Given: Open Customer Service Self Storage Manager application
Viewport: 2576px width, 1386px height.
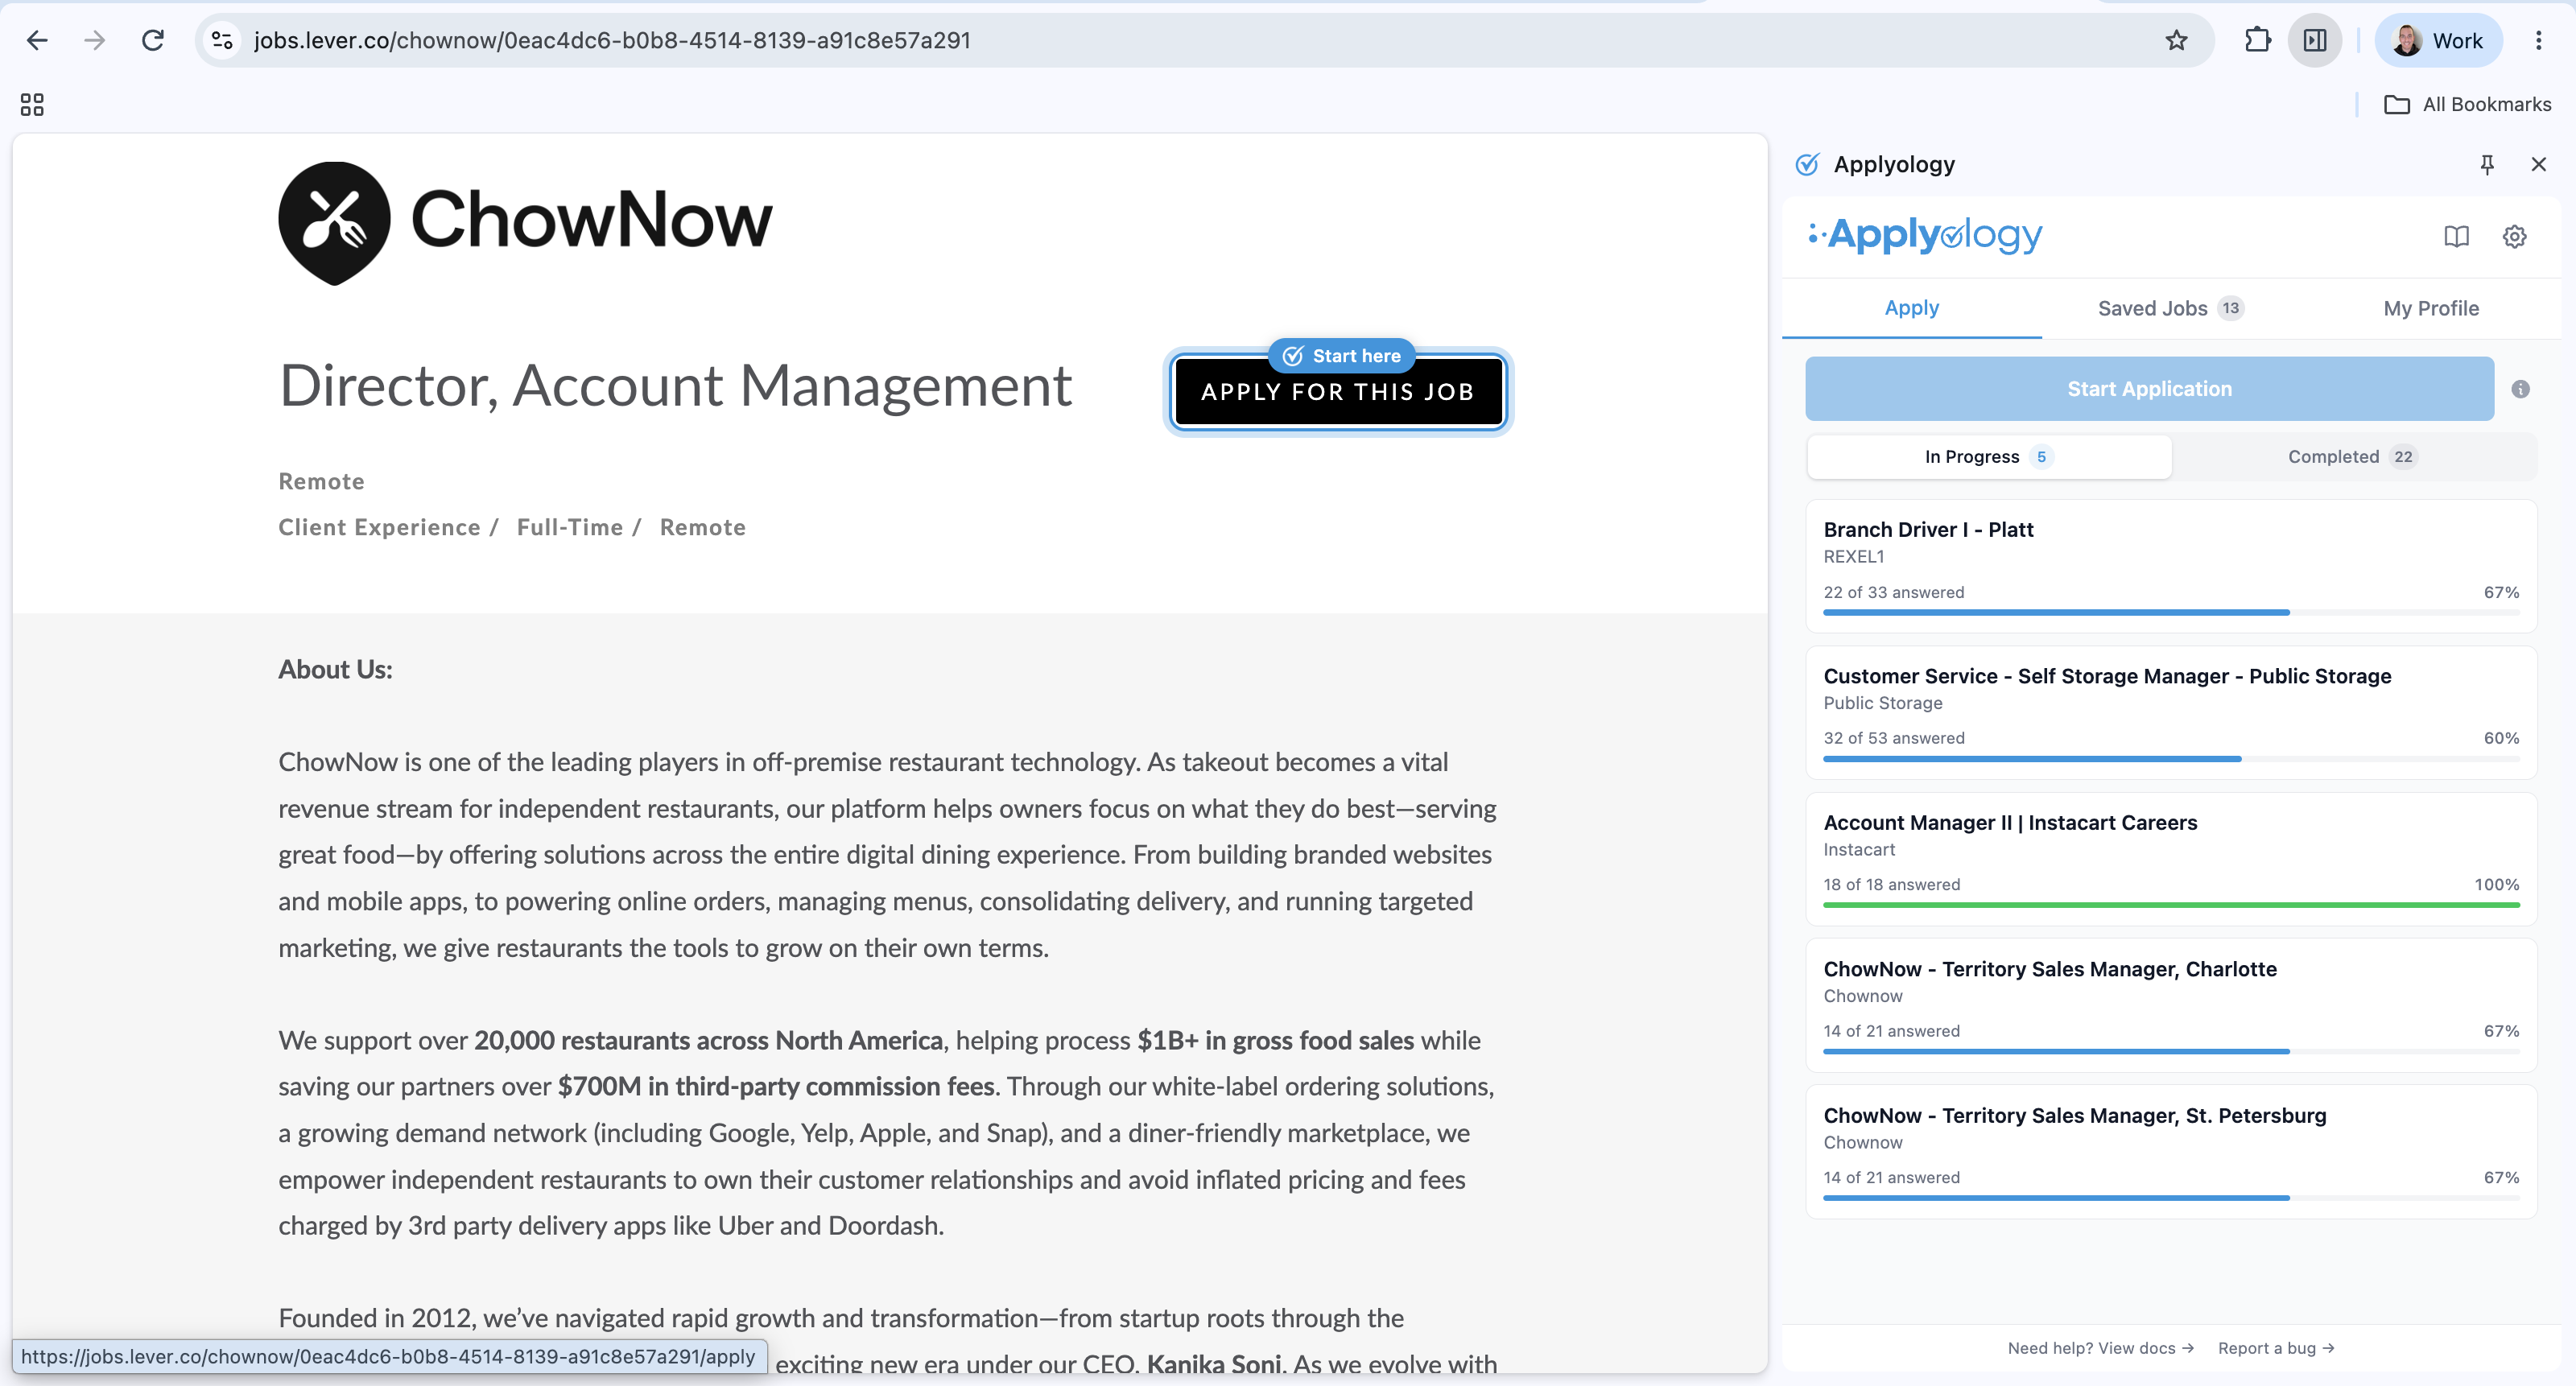Looking at the screenshot, I should point(2171,712).
